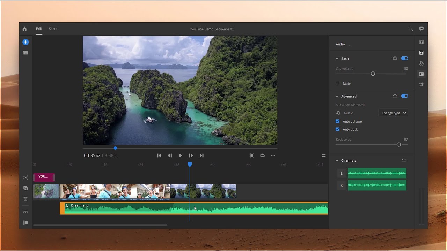Collapse the Advanced section
The height and width of the screenshot is (251, 447).
[x=337, y=96]
